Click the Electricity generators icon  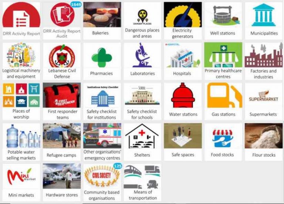click(x=183, y=15)
